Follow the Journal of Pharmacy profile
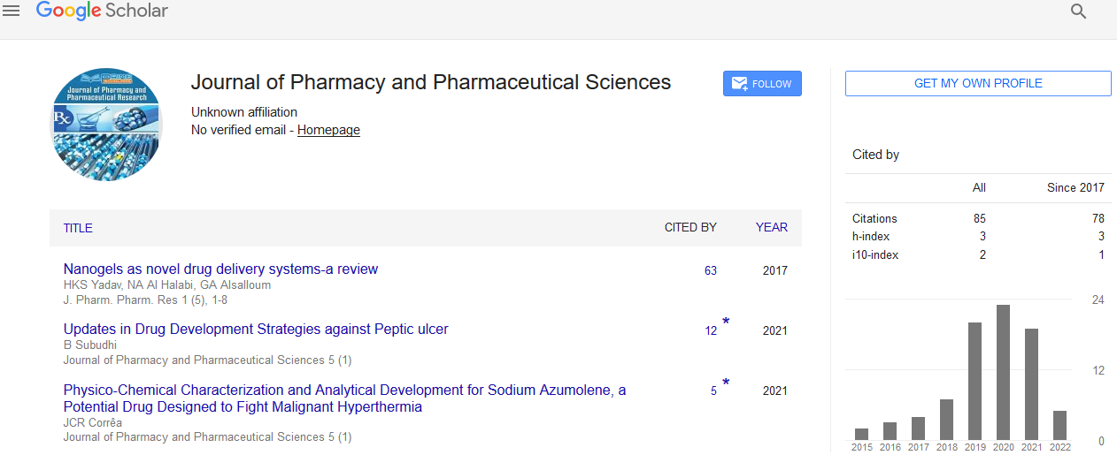The height and width of the screenshot is (455, 1117). pos(762,84)
